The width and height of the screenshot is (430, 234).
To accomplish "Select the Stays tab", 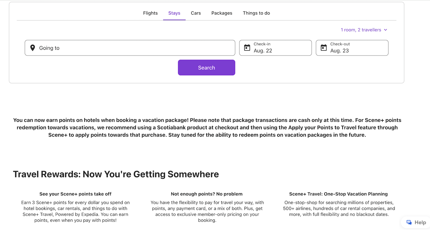I will [174, 13].
